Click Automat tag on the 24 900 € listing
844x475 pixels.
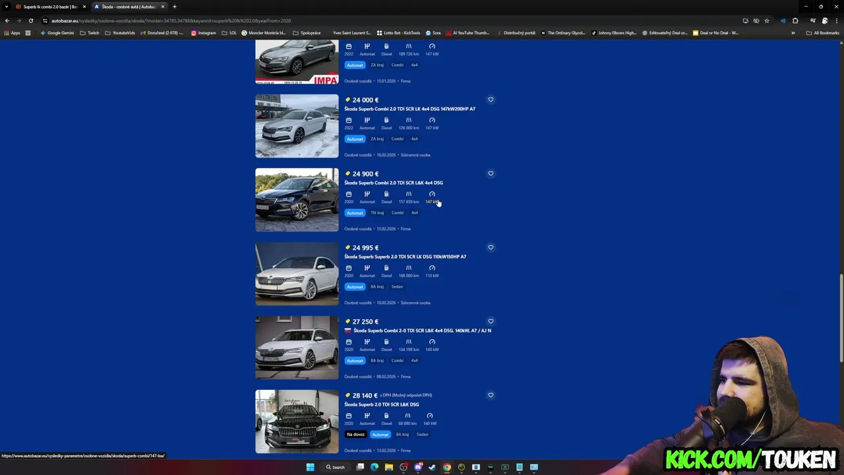tap(355, 213)
